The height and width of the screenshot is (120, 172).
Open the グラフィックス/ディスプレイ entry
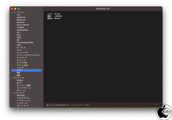(x=28, y=55)
